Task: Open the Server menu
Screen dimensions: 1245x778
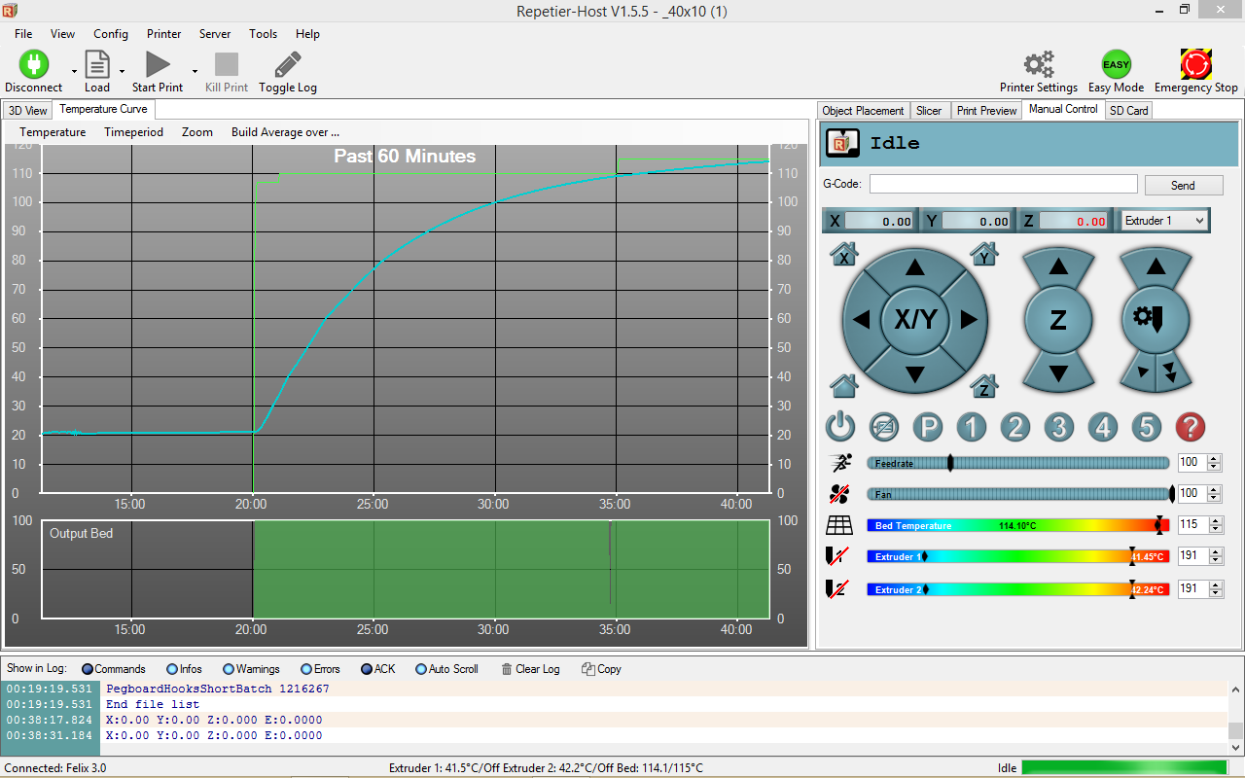Action: [215, 34]
